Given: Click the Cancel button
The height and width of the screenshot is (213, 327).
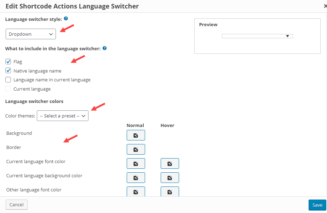Looking at the screenshot, I should pyautogui.click(x=17, y=205).
